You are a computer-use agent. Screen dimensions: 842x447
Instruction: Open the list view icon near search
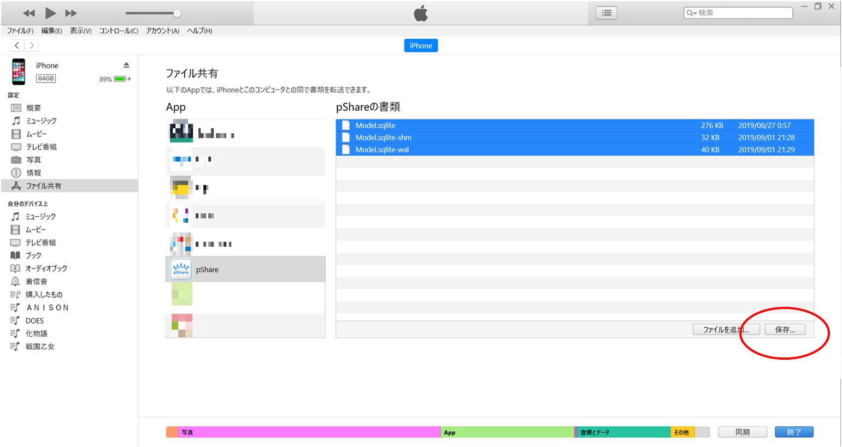click(x=607, y=13)
